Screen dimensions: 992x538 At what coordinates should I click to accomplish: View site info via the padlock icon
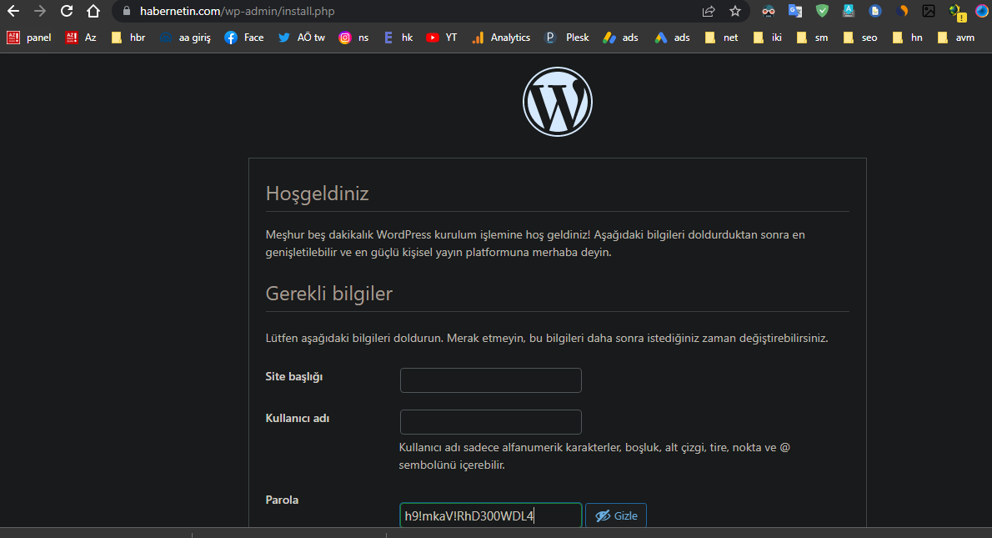coord(126,12)
